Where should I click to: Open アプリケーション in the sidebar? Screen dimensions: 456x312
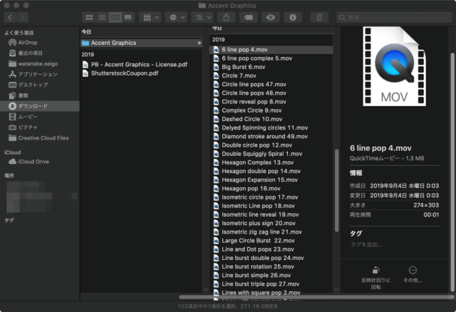pyautogui.click(x=40, y=74)
